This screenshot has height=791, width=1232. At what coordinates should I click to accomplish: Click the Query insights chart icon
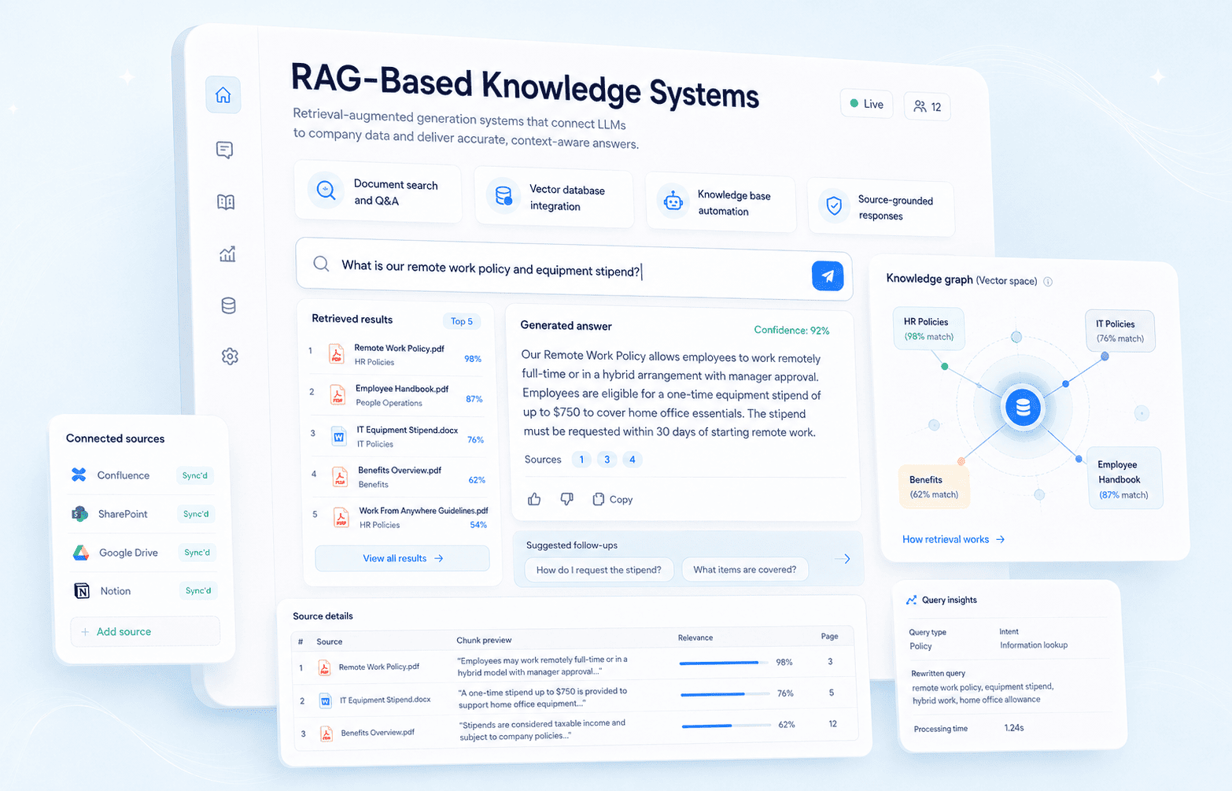[911, 600]
